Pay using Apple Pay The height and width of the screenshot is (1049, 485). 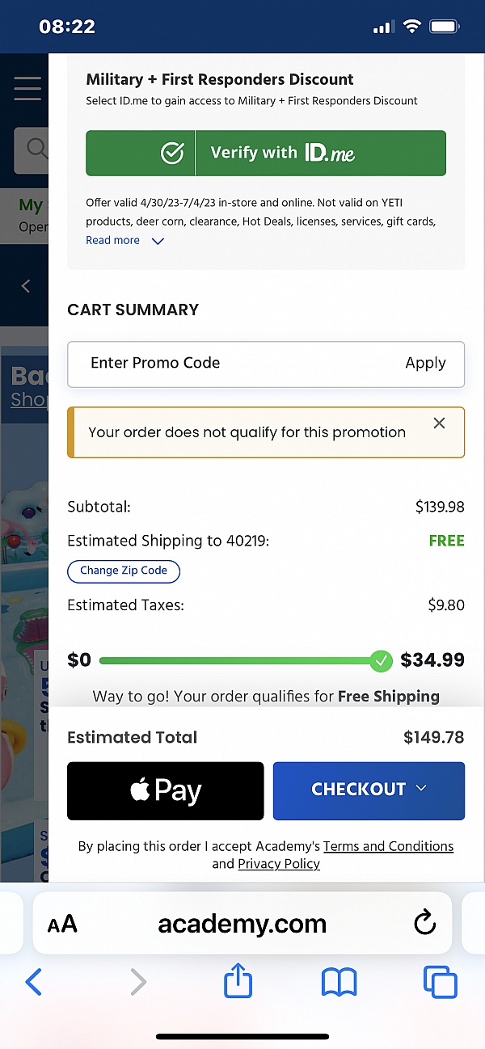click(165, 790)
